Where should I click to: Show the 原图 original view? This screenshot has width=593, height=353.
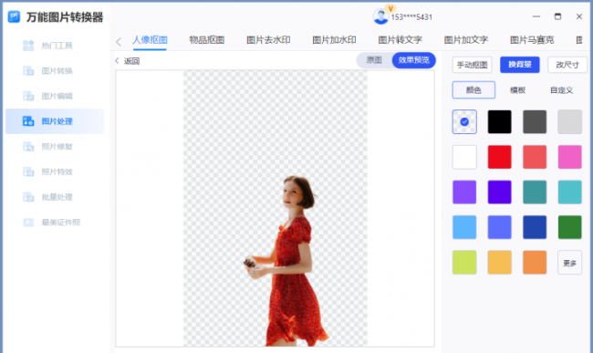(x=374, y=60)
